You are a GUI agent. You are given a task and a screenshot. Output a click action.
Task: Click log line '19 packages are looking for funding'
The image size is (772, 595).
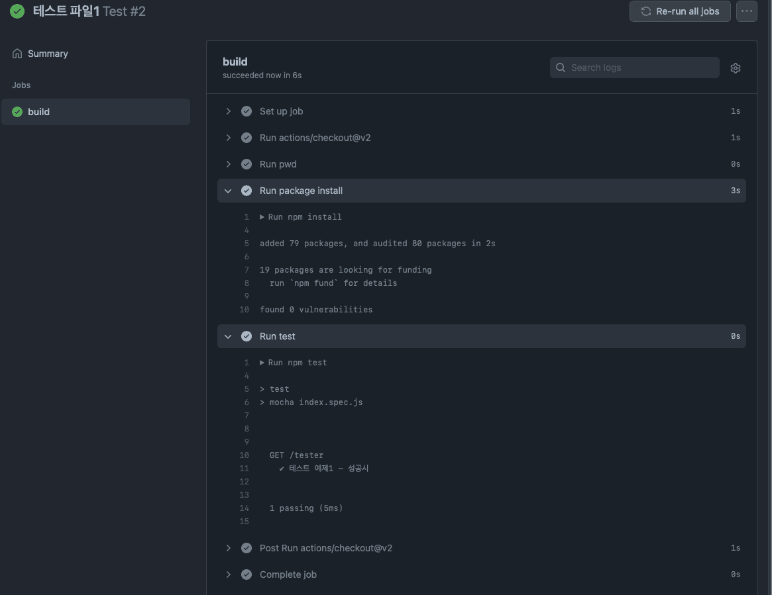point(346,270)
